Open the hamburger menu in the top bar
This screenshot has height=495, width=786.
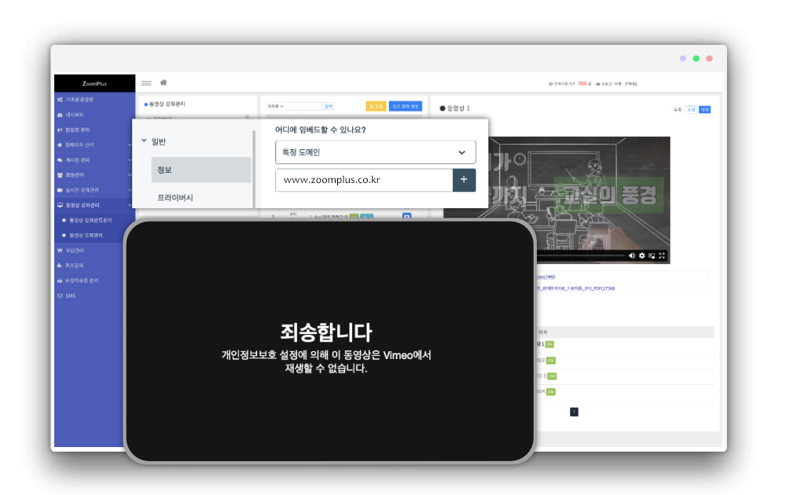pos(146,83)
